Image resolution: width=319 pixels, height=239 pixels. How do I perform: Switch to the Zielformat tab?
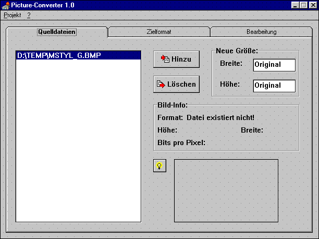pos(158,32)
